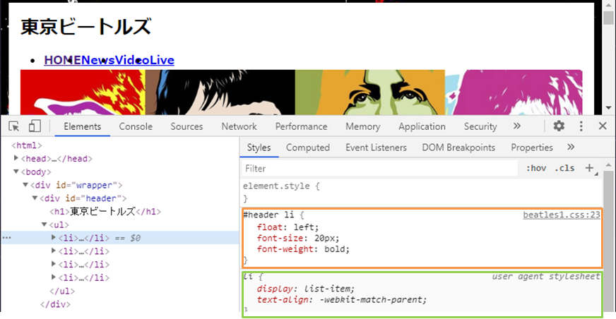Viewport: 616px width, 319px height.
Task: Select the Event Listeners tab
Action: [376, 148]
